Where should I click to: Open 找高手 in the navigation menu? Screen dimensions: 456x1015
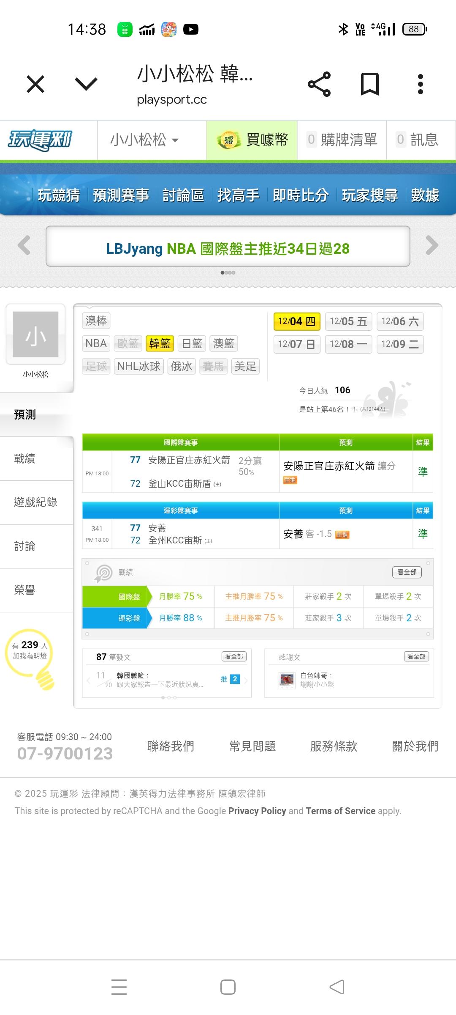[238, 195]
